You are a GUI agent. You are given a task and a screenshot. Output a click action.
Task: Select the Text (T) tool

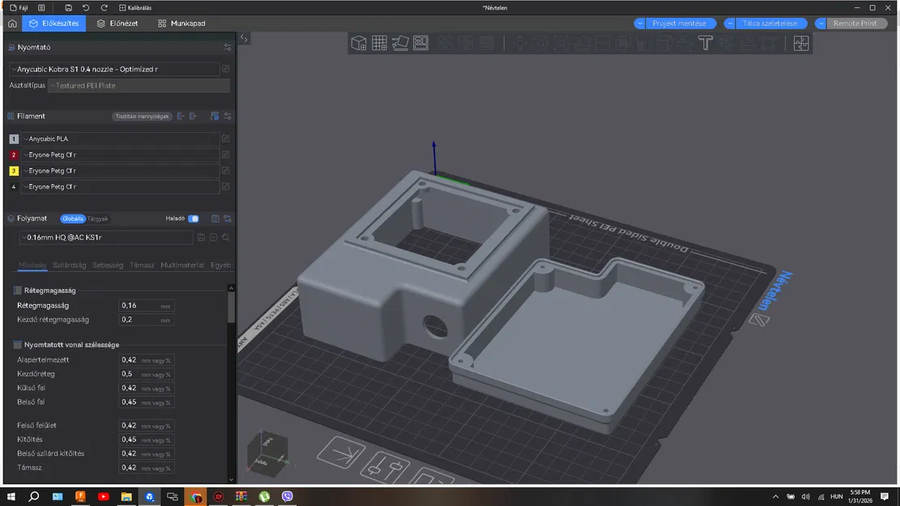705,43
